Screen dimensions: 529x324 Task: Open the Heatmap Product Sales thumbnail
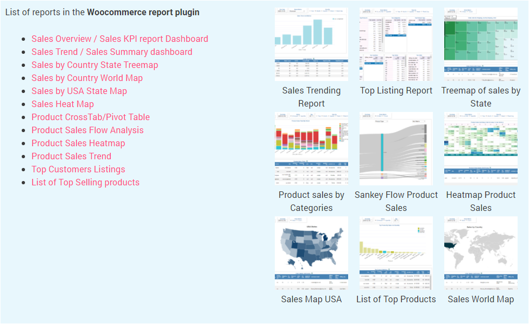[481, 148]
